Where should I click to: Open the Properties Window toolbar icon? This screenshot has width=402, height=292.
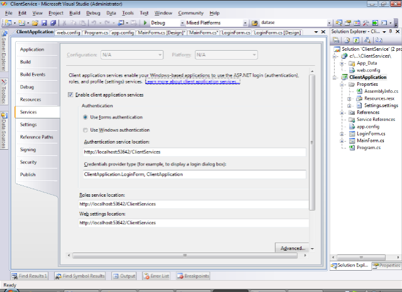347,23
